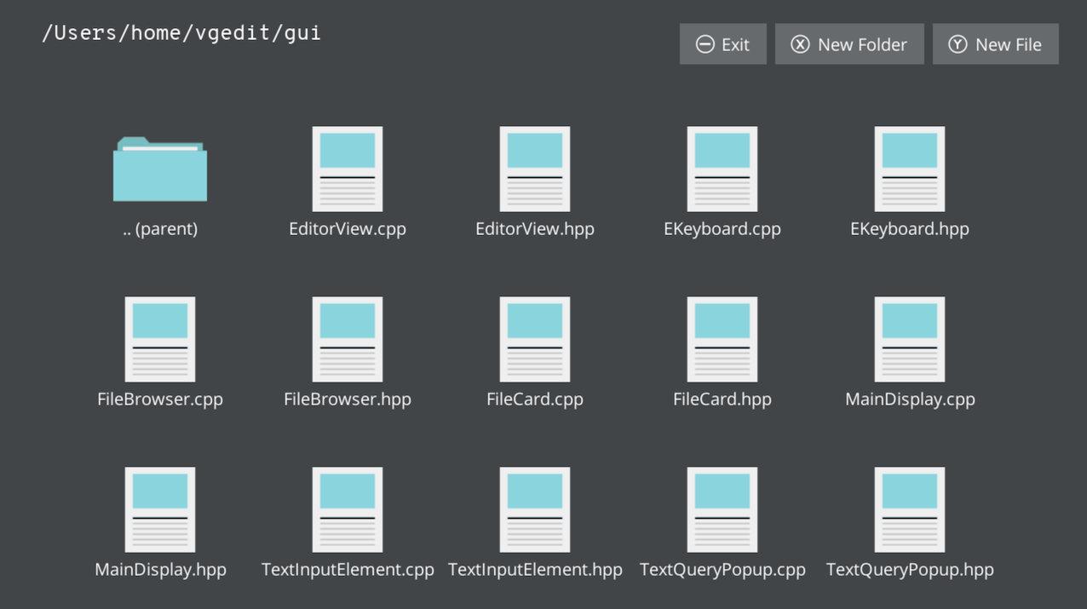The height and width of the screenshot is (609, 1087).
Task: Select the FileBrowser.cpp file icon
Action: click(160, 339)
